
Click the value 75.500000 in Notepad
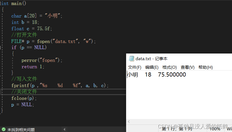click(x=172, y=75)
